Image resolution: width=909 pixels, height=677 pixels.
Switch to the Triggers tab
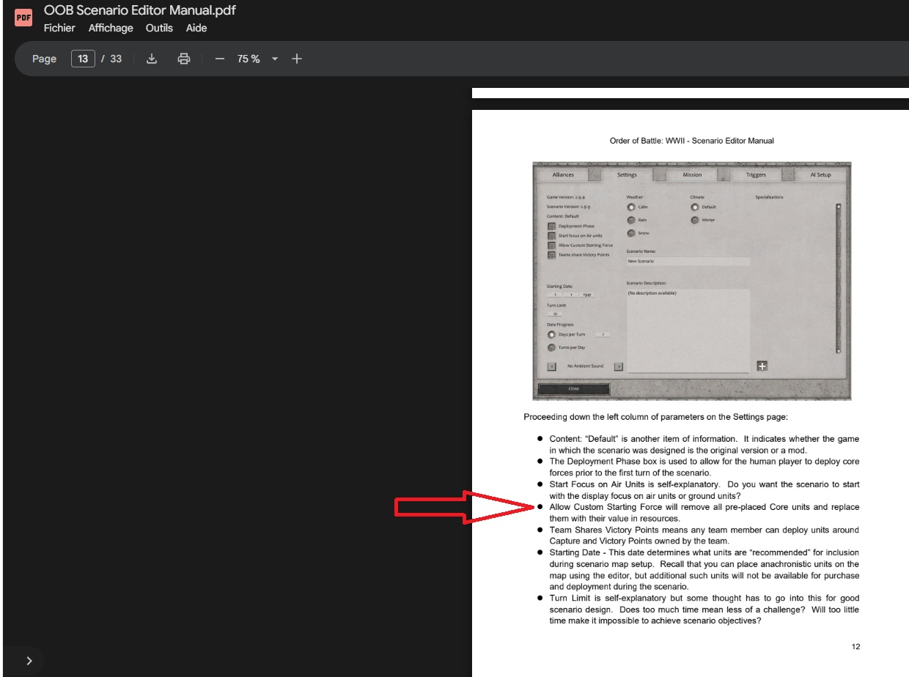[x=756, y=175]
